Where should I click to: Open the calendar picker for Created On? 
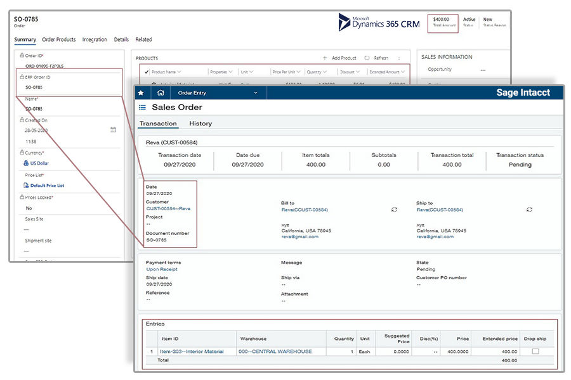(113, 130)
